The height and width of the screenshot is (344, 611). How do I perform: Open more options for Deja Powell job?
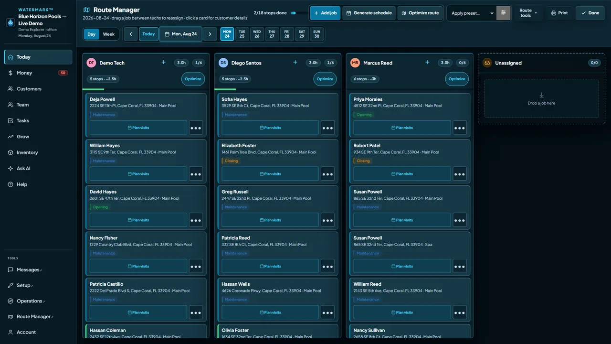point(196,128)
